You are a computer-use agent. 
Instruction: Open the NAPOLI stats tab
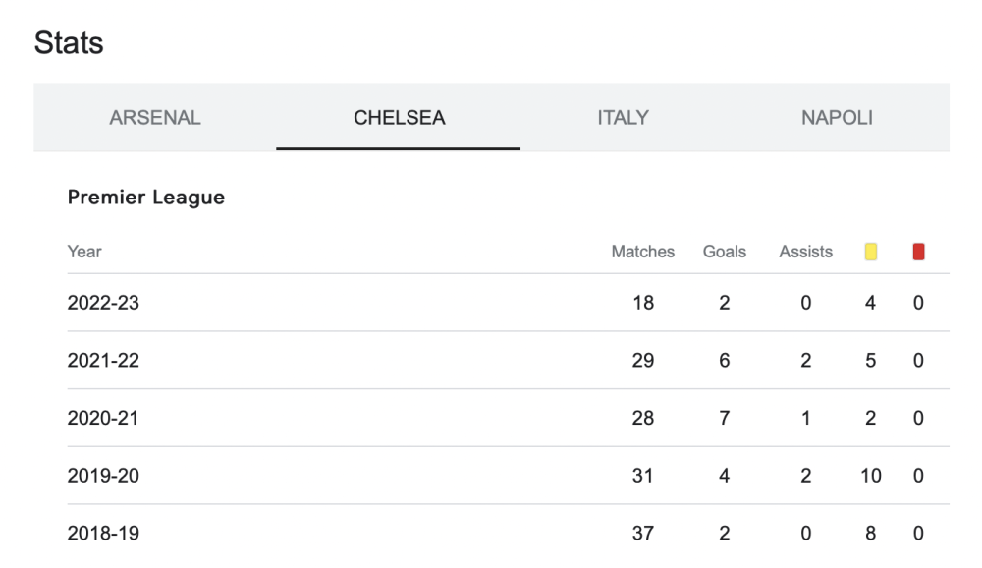click(x=837, y=117)
